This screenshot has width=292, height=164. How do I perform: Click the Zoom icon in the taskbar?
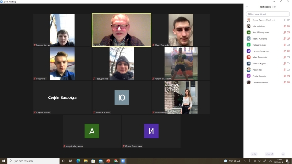[123, 161]
